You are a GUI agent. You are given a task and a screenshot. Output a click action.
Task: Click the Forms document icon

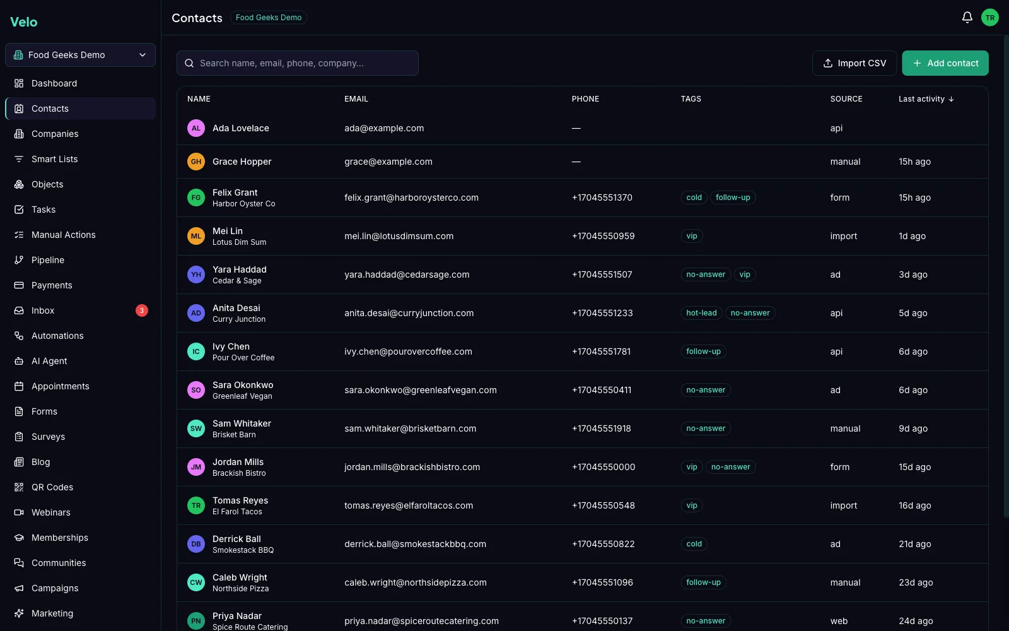coord(19,411)
